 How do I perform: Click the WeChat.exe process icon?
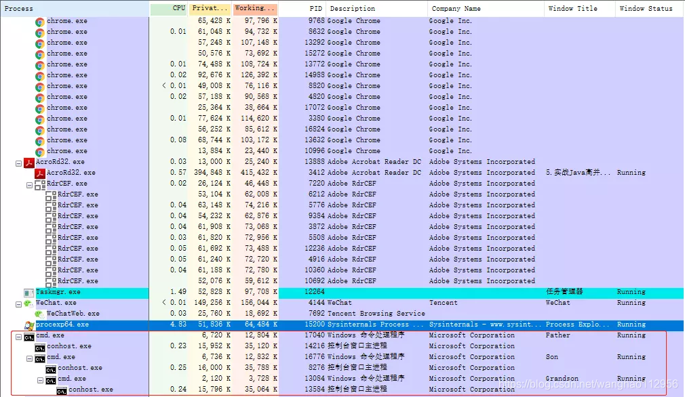click(29, 304)
